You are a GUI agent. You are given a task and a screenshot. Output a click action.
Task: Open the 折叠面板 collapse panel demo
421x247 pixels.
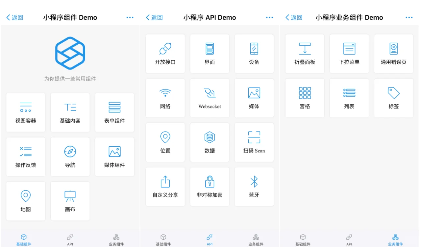click(x=305, y=54)
